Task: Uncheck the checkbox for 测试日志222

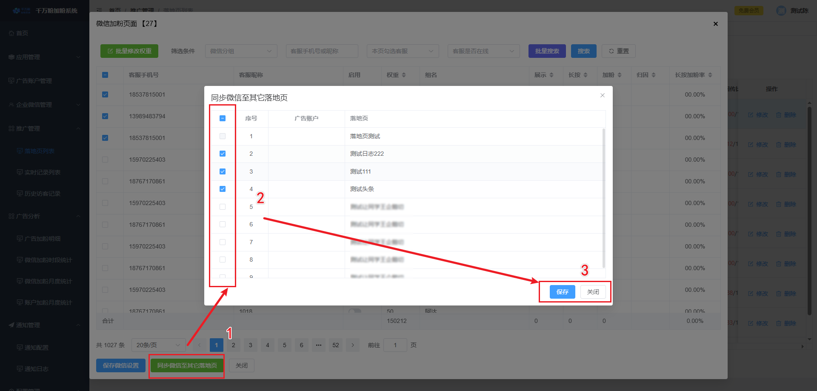Action: pyautogui.click(x=223, y=154)
